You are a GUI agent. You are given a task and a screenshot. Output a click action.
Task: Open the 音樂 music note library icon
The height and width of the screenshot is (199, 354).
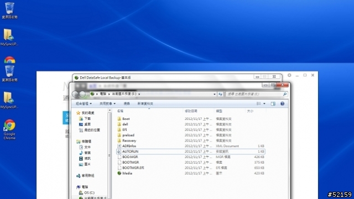pos(81,153)
